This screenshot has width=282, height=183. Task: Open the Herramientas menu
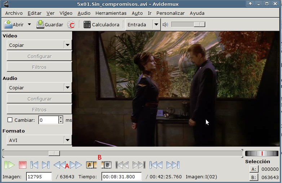point(111,13)
